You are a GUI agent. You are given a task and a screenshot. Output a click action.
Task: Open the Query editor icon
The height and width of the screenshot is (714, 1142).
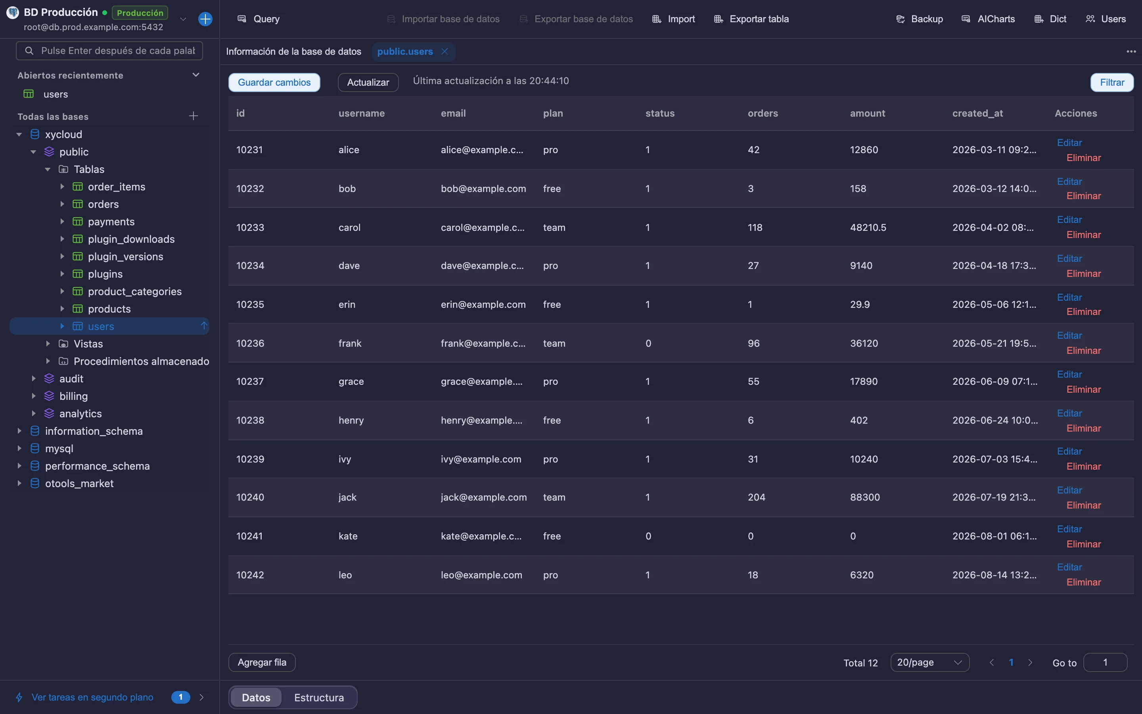(x=241, y=19)
